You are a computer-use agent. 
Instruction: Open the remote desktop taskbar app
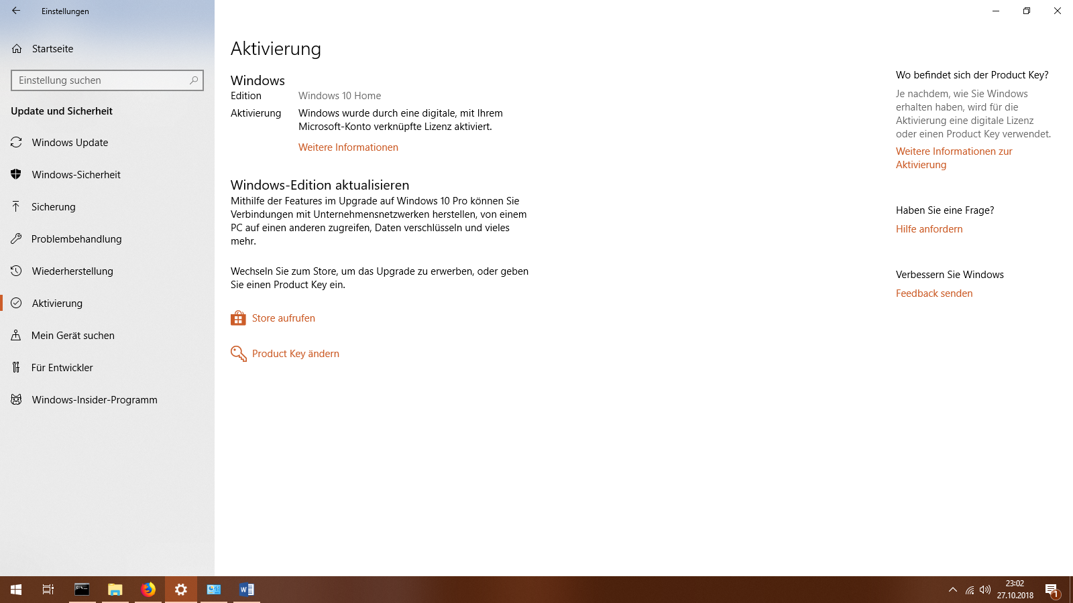pyautogui.click(x=214, y=590)
